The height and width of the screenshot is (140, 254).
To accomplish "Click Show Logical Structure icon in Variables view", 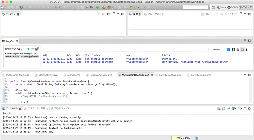I will pos(207,14).
